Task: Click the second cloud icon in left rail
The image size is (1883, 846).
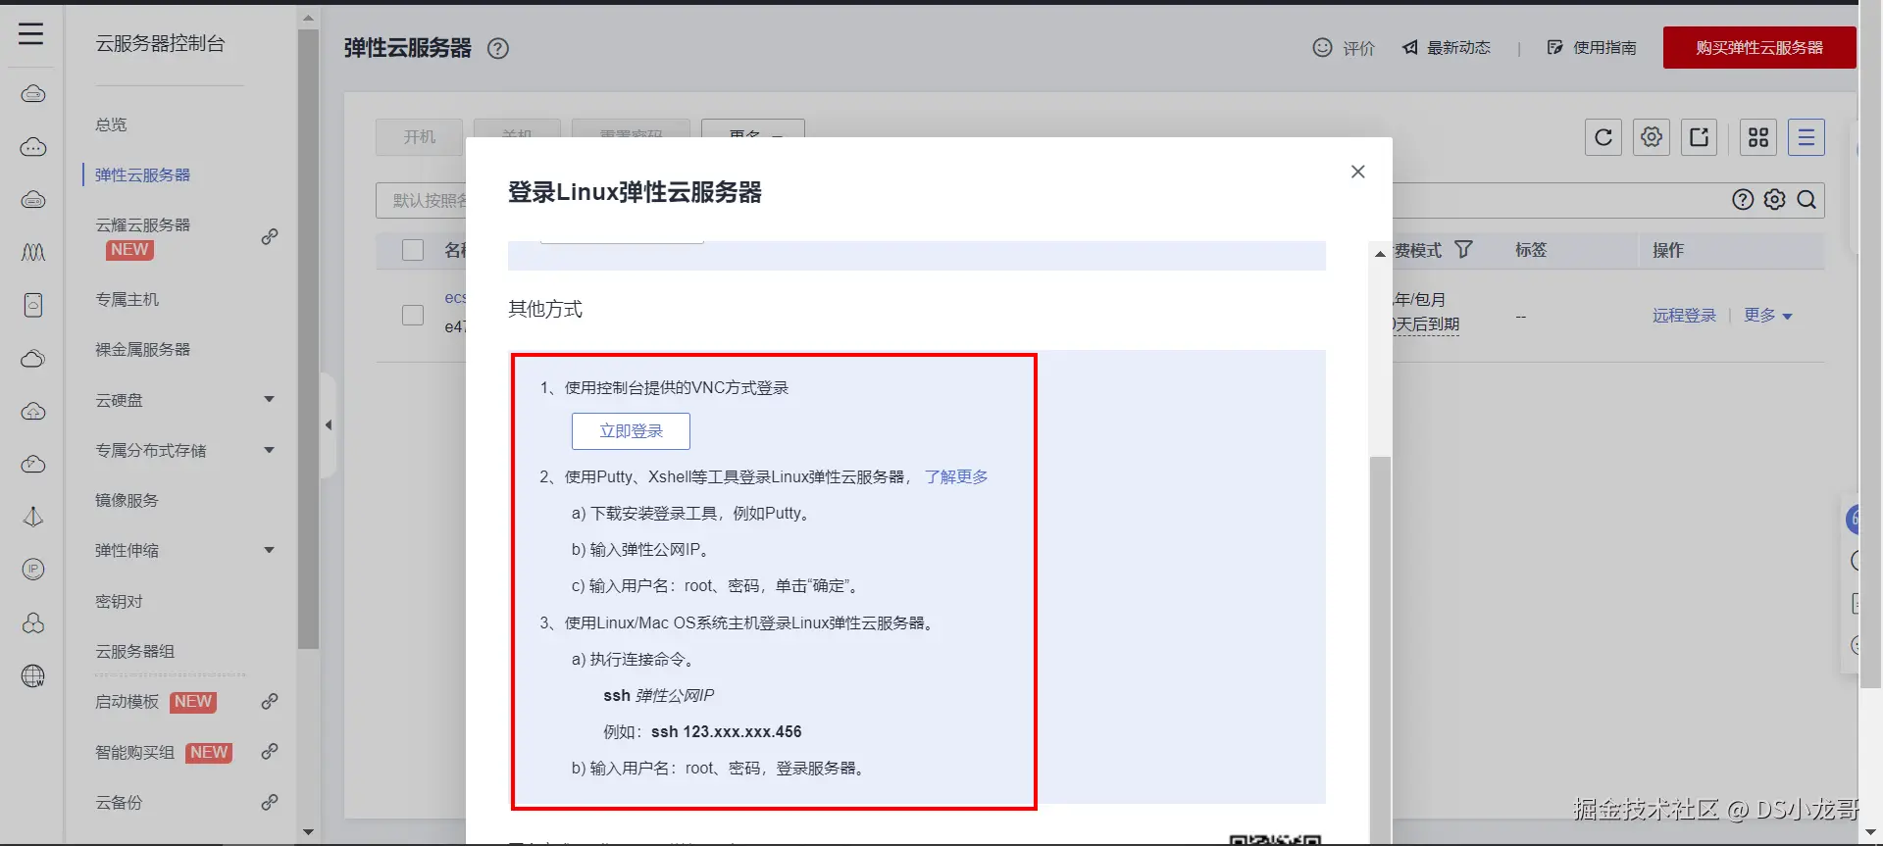Action: click(x=33, y=147)
